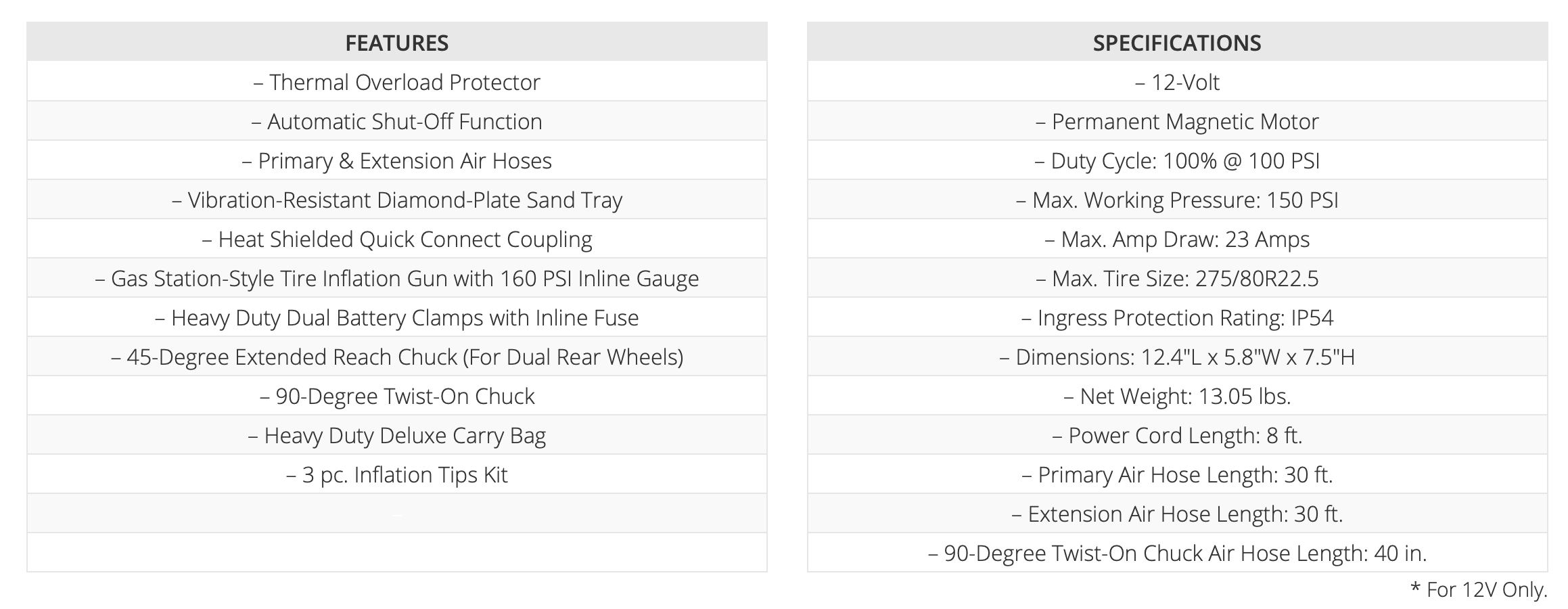
Task: Click the "For 12V Only" footnote
Action: click(x=1479, y=589)
